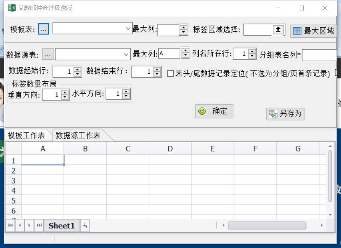Click vertical scrollbar up arrow

[330, 146]
